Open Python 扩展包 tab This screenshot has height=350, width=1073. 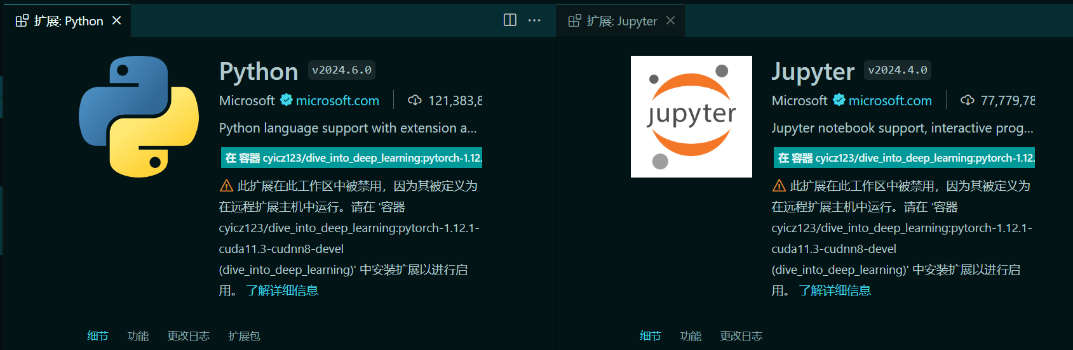[244, 336]
